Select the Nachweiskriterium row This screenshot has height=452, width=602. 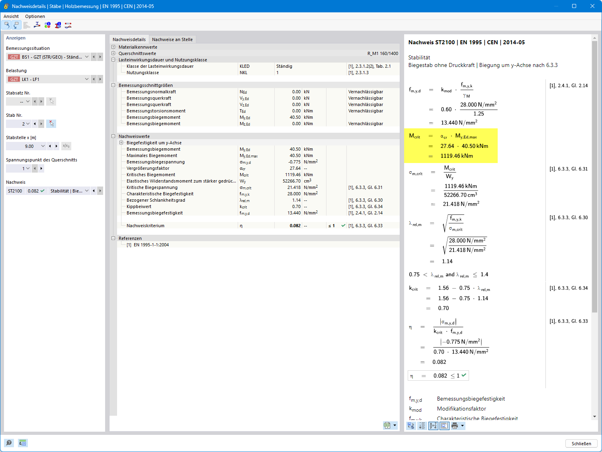[258, 226]
